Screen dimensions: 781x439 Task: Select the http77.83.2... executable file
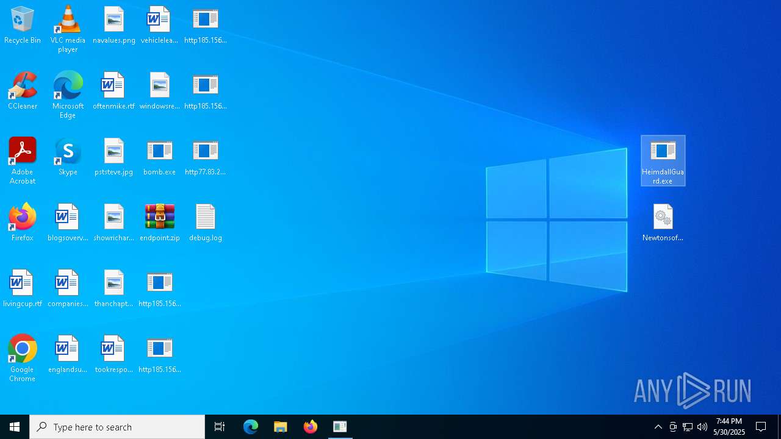pos(205,157)
